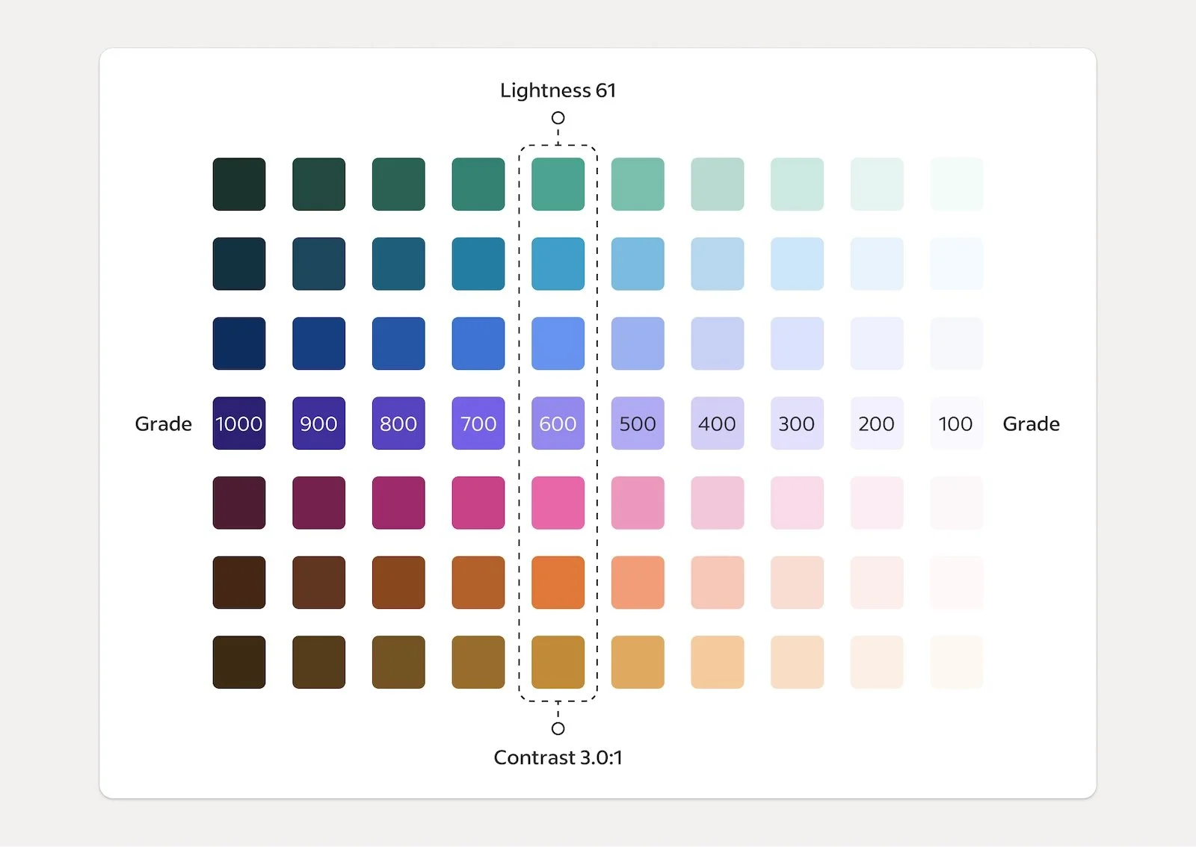Select the purple swatch labeled 1000
This screenshot has width=1196, height=847.
click(239, 423)
